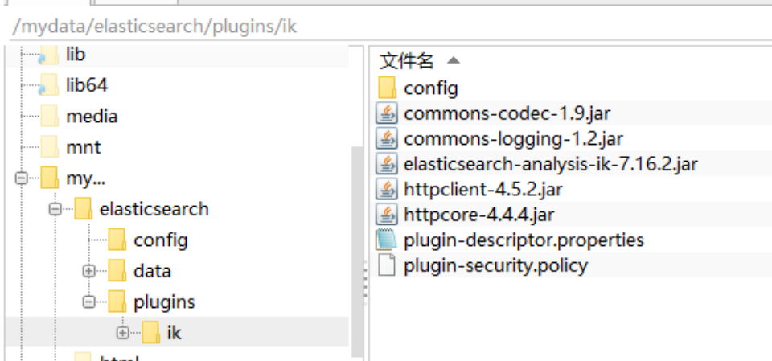The image size is (772, 361).
Task: Click the commons-logging-1.2.jar file icon
Action: (x=388, y=139)
